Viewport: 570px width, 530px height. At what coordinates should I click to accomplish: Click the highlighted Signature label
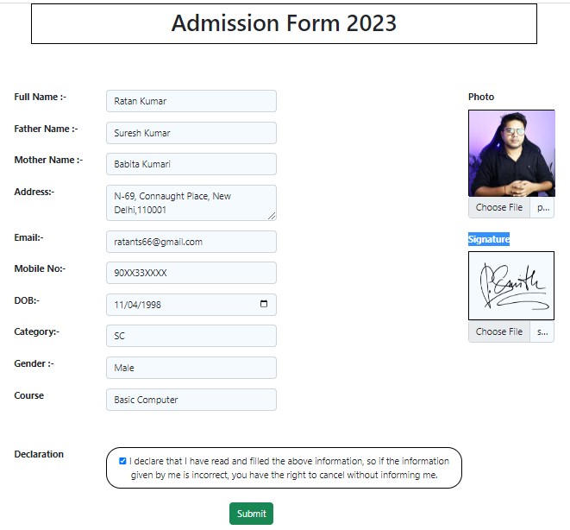489,239
